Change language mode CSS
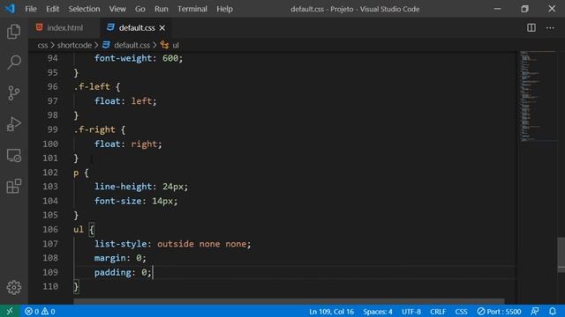This screenshot has height=317, width=565. [461, 312]
